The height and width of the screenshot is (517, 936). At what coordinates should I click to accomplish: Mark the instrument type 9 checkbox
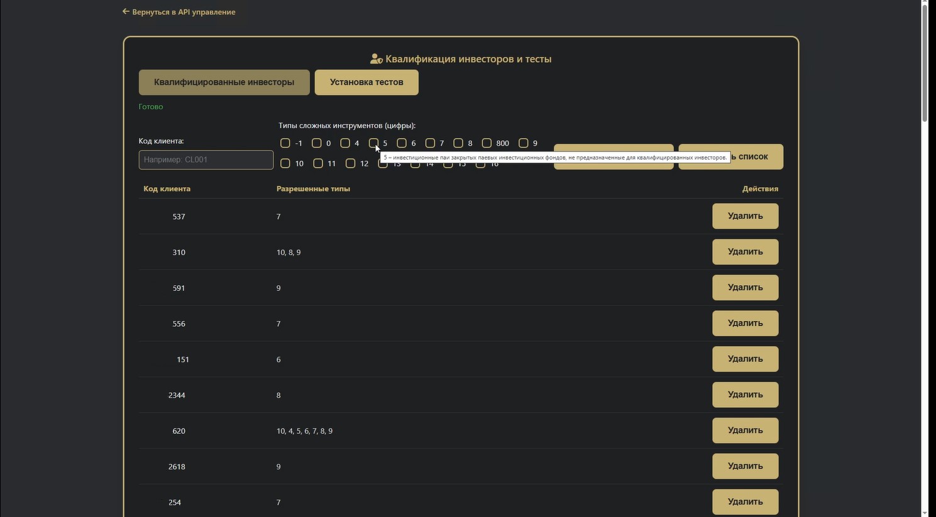click(x=523, y=143)
